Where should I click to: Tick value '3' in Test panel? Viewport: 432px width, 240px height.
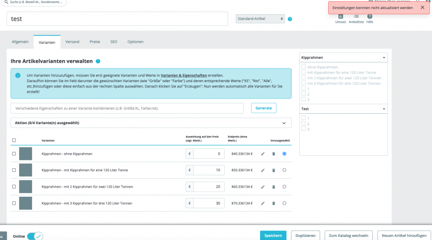click(304, 128)
